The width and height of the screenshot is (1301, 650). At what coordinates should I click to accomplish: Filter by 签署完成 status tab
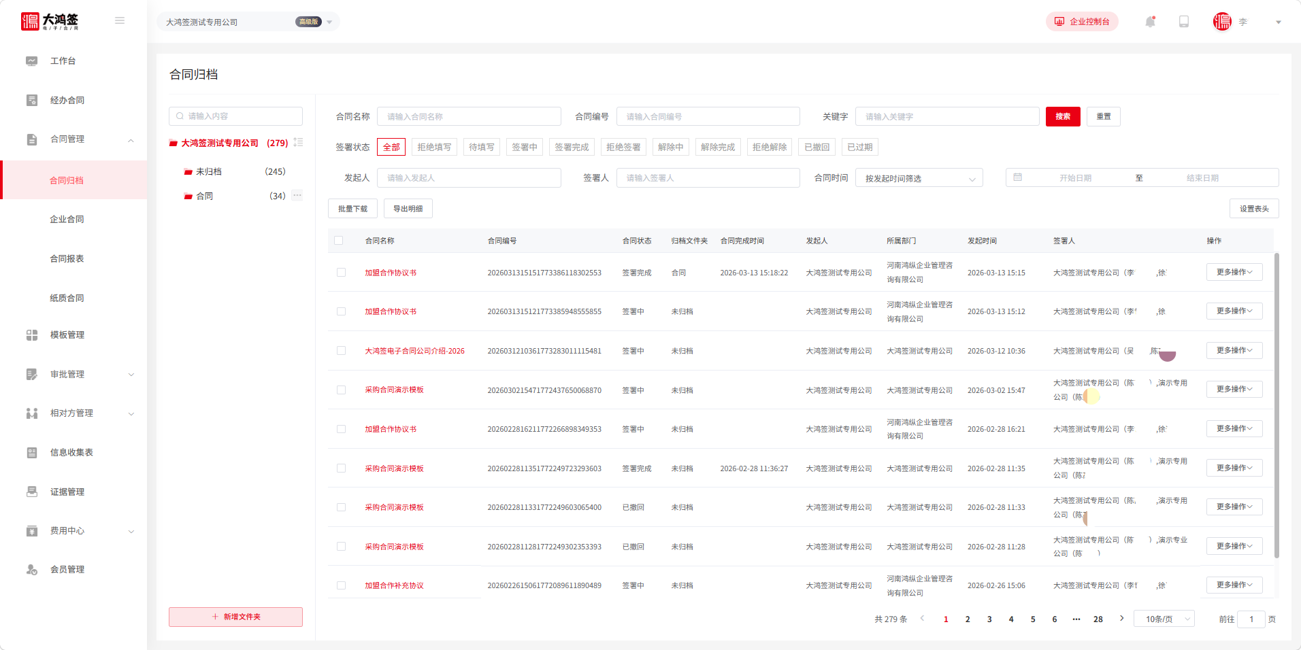(572, 148)
